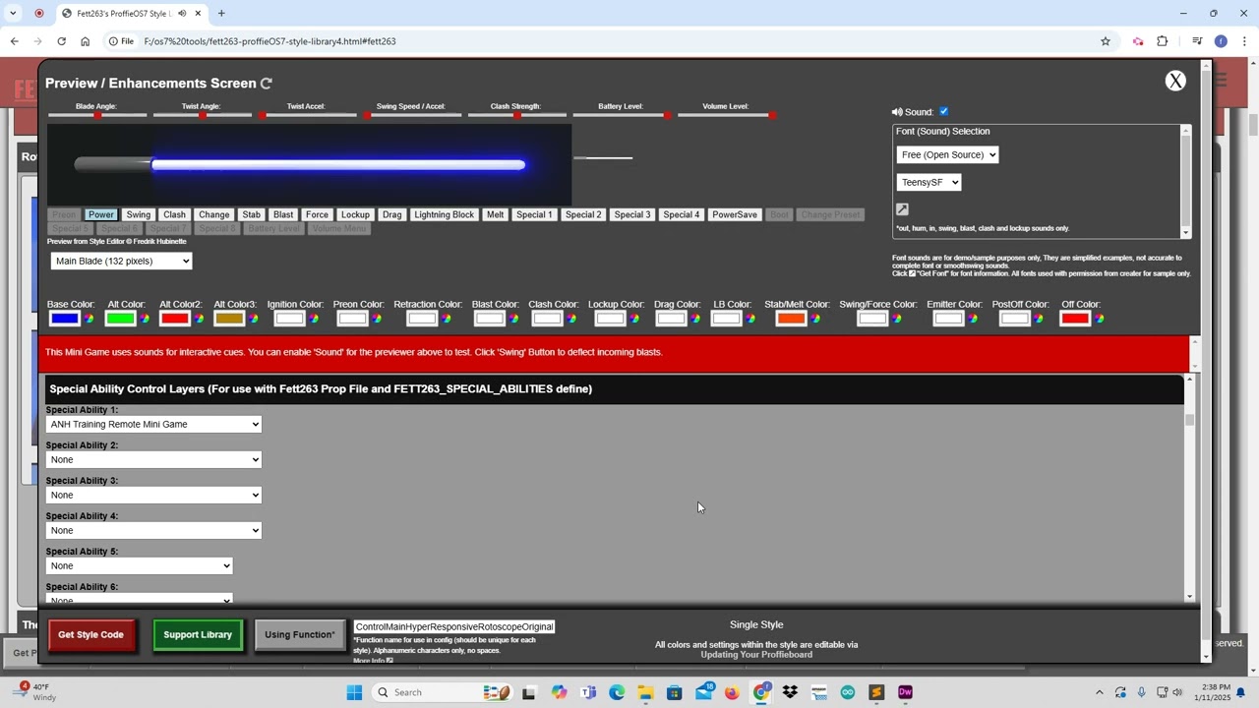Open the Special Ability 5 dropdown

(139, 565)
